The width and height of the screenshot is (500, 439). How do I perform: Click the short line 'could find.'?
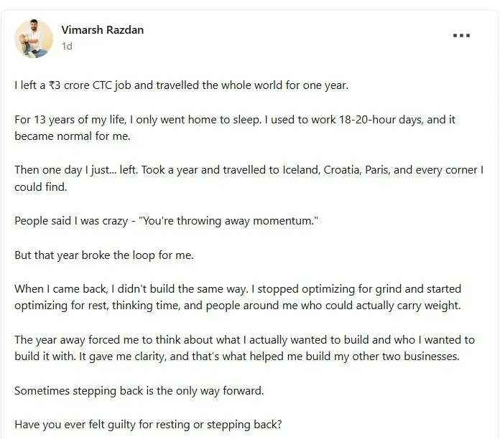[x=41, y=187]
